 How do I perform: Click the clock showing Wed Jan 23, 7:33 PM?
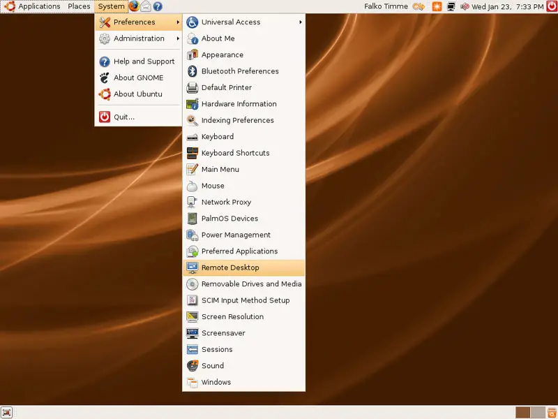coord(508,6)
